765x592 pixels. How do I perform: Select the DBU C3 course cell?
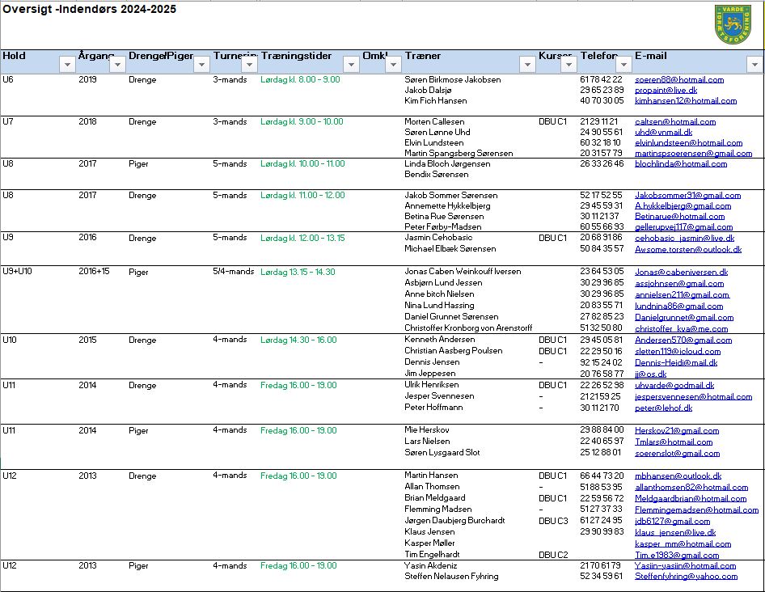(553, 521)
